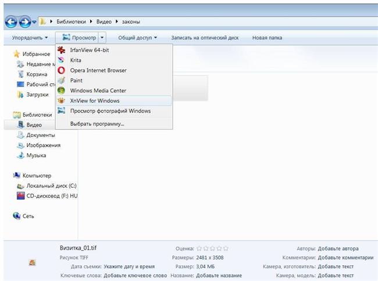Click Новая папка button
This screenshot has width=378, height=281.
267,38
